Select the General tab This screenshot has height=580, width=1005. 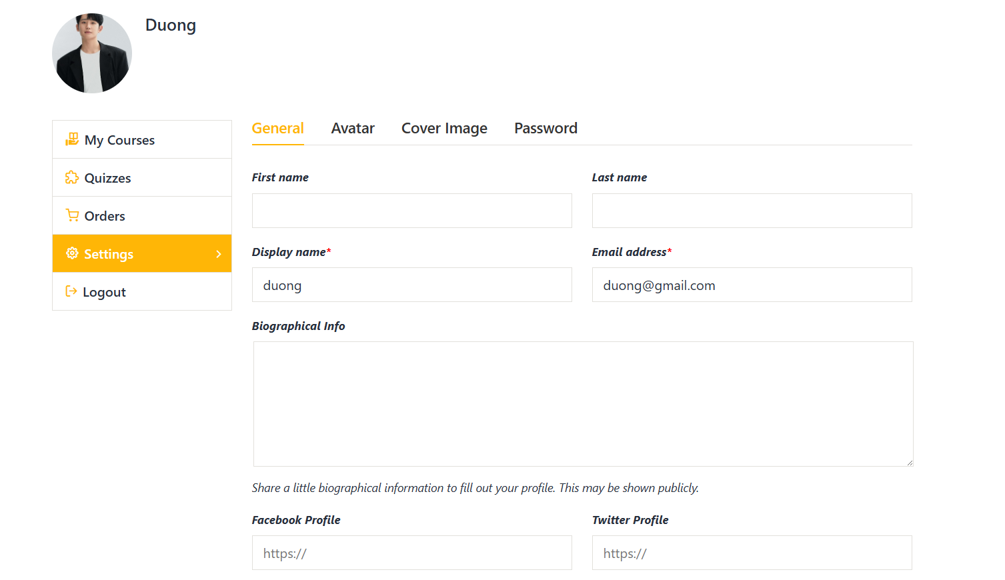click(277, 128)
